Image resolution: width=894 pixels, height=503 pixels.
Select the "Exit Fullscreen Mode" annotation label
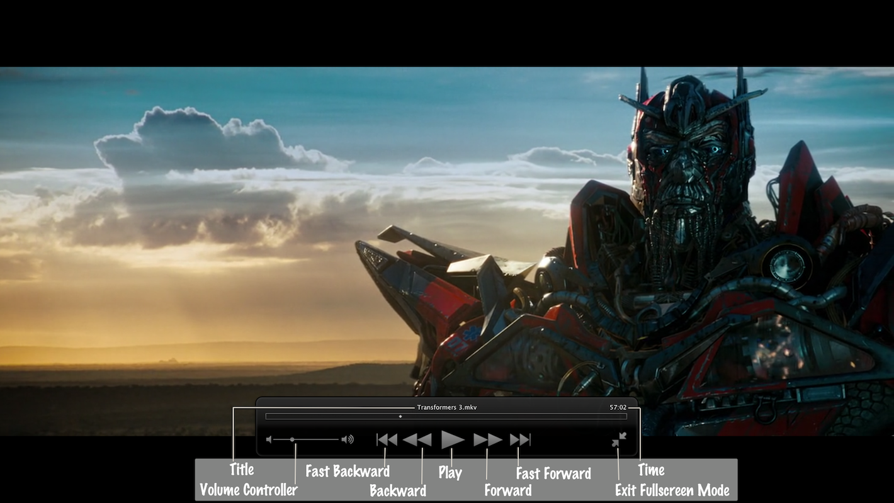(672, 490)
